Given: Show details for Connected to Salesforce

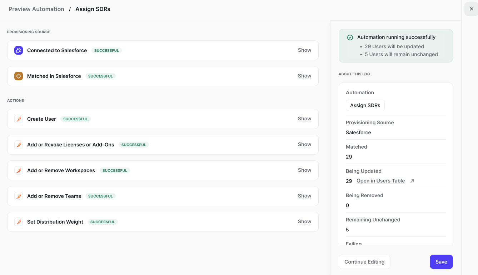Looking at the screenshot, I should (x=304, y=50).
